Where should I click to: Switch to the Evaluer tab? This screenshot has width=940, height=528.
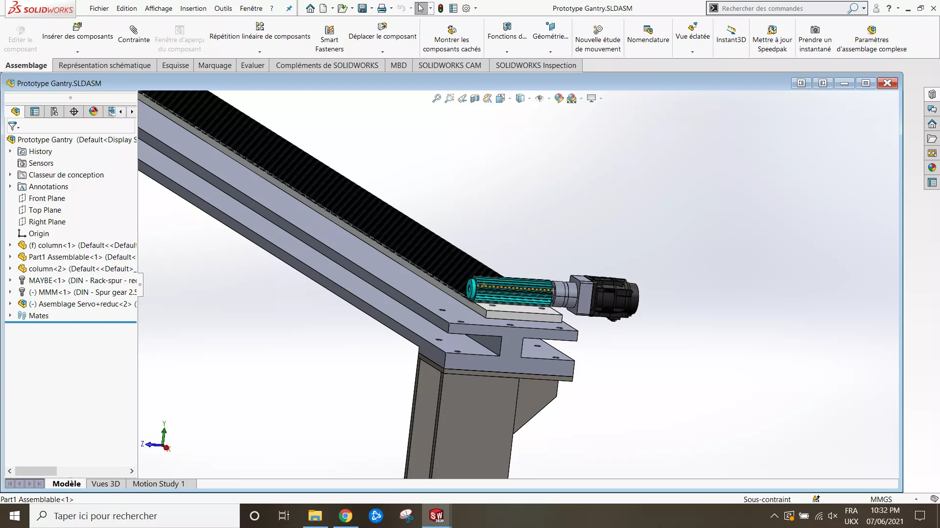tap(252, 66)
